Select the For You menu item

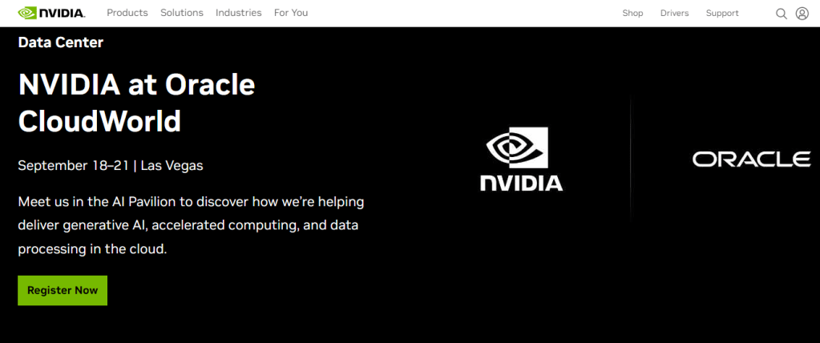[x=291, y=13]
